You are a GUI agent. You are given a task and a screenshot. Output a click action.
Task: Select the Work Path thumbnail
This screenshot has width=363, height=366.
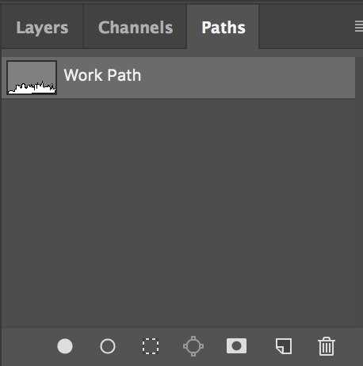32,78
